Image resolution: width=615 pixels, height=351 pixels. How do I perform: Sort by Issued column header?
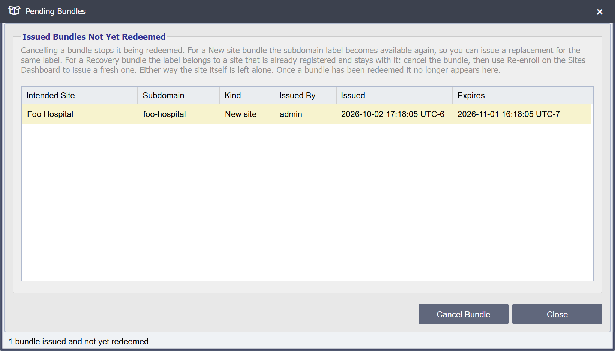click(394, 95)
